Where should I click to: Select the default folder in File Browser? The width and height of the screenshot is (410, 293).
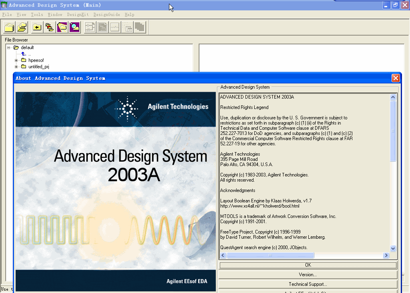coord(28,48)
